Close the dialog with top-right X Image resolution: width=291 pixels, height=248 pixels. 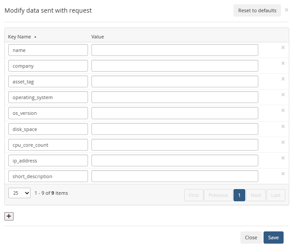click(x=286, y=10)
